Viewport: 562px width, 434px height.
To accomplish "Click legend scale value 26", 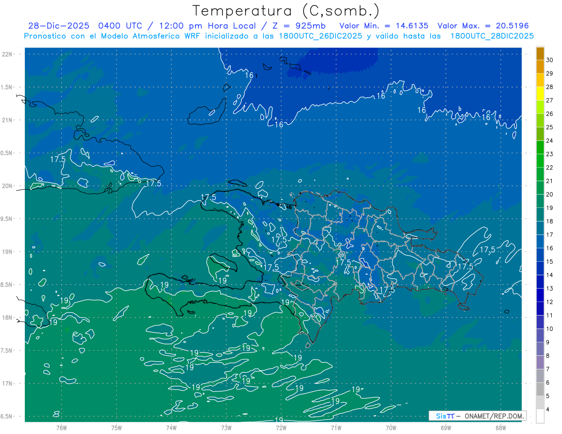I will click(x=550, y=114).
